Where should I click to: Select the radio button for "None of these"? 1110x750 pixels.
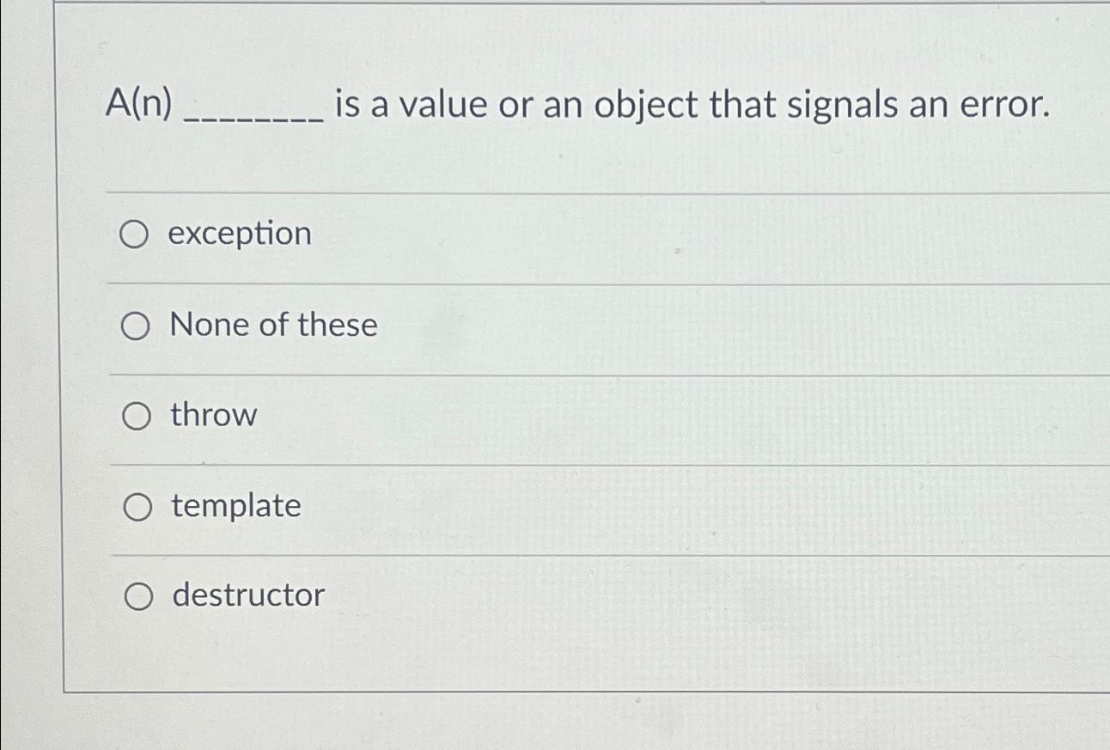(135, 325)
